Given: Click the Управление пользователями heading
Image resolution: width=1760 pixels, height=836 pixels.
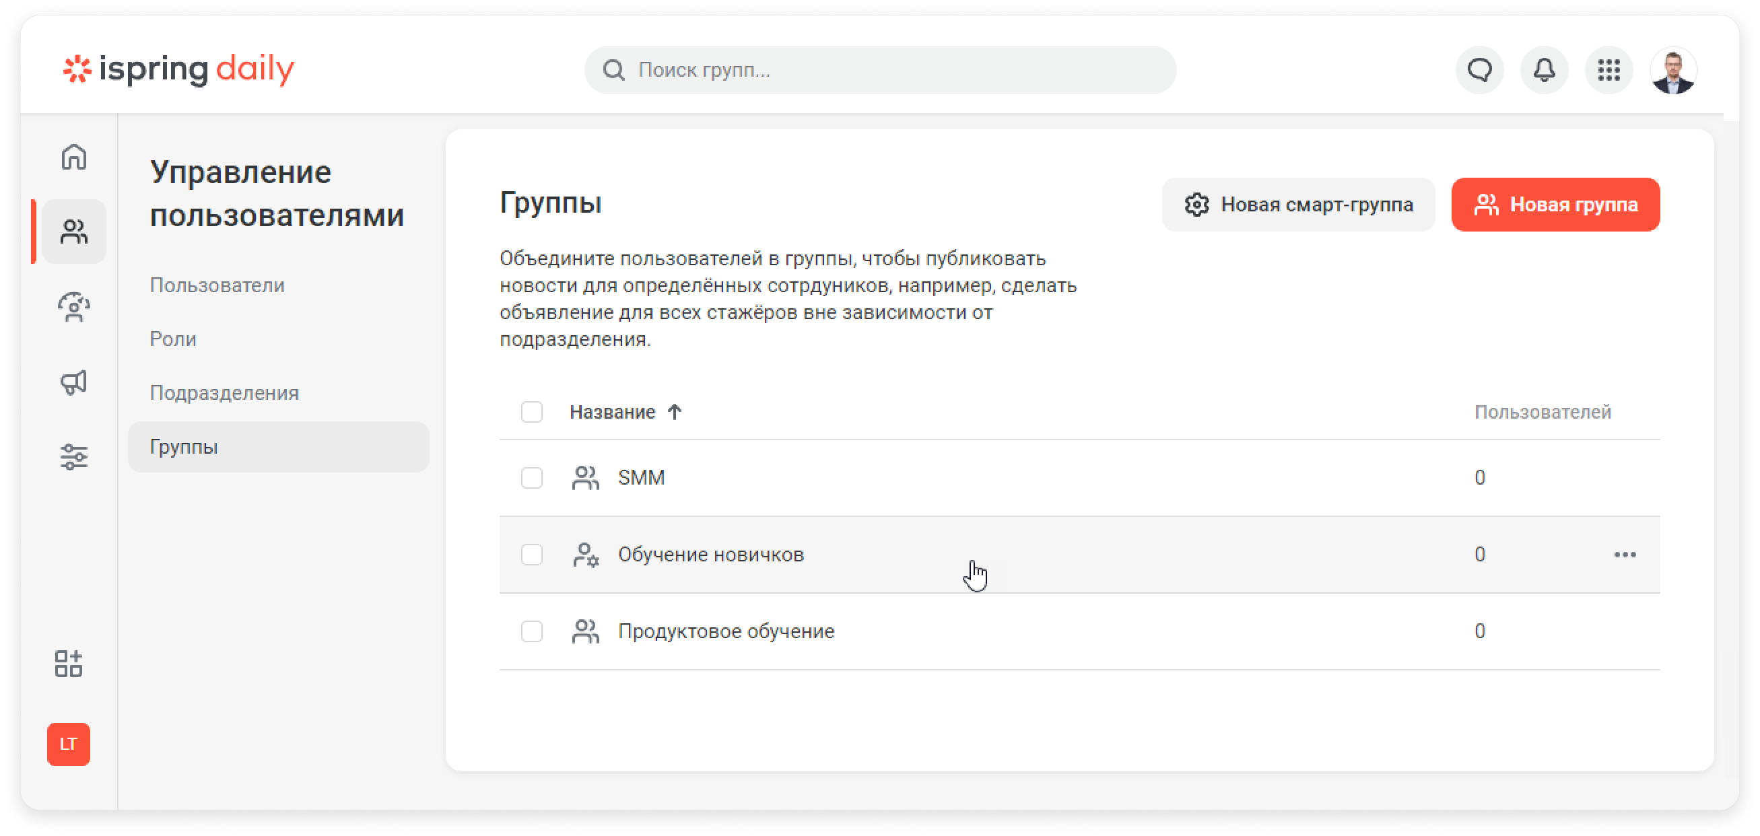Looking at the screenshot, I should point(277,194).
